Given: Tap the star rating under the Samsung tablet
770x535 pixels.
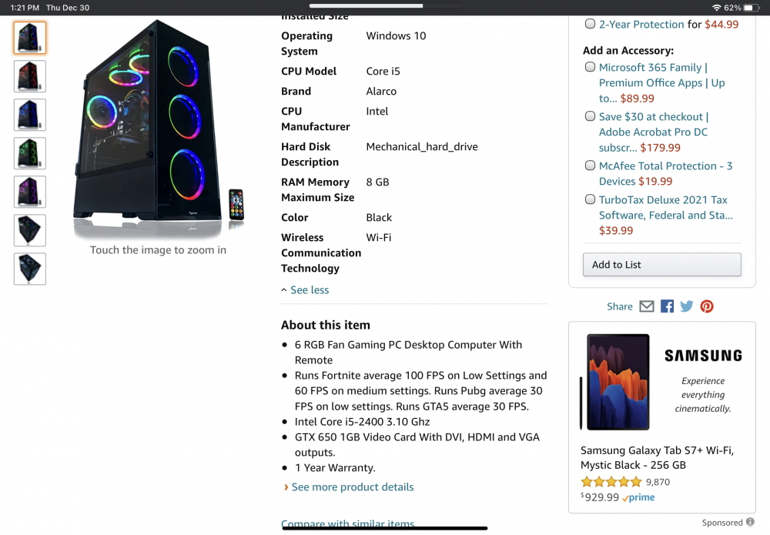Looking at the screenshot, I should pos(611,481).
